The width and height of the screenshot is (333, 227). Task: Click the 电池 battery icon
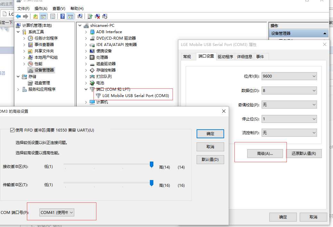[92, 83]
